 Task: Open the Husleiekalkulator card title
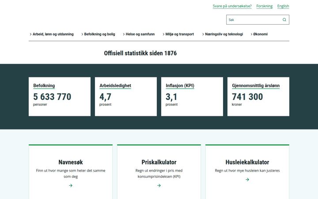[x=247, y=162]
